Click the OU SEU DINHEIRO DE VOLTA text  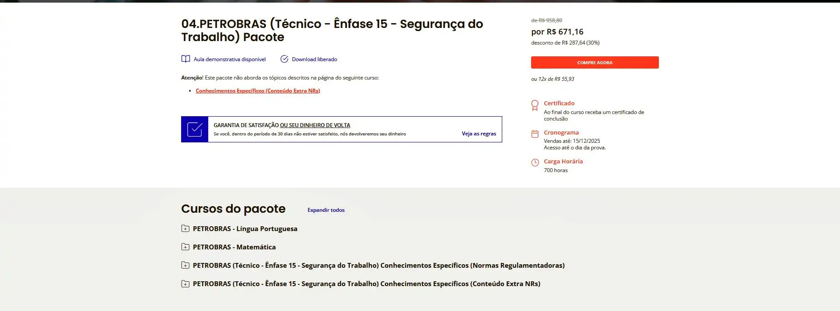(x=315, y=125)
